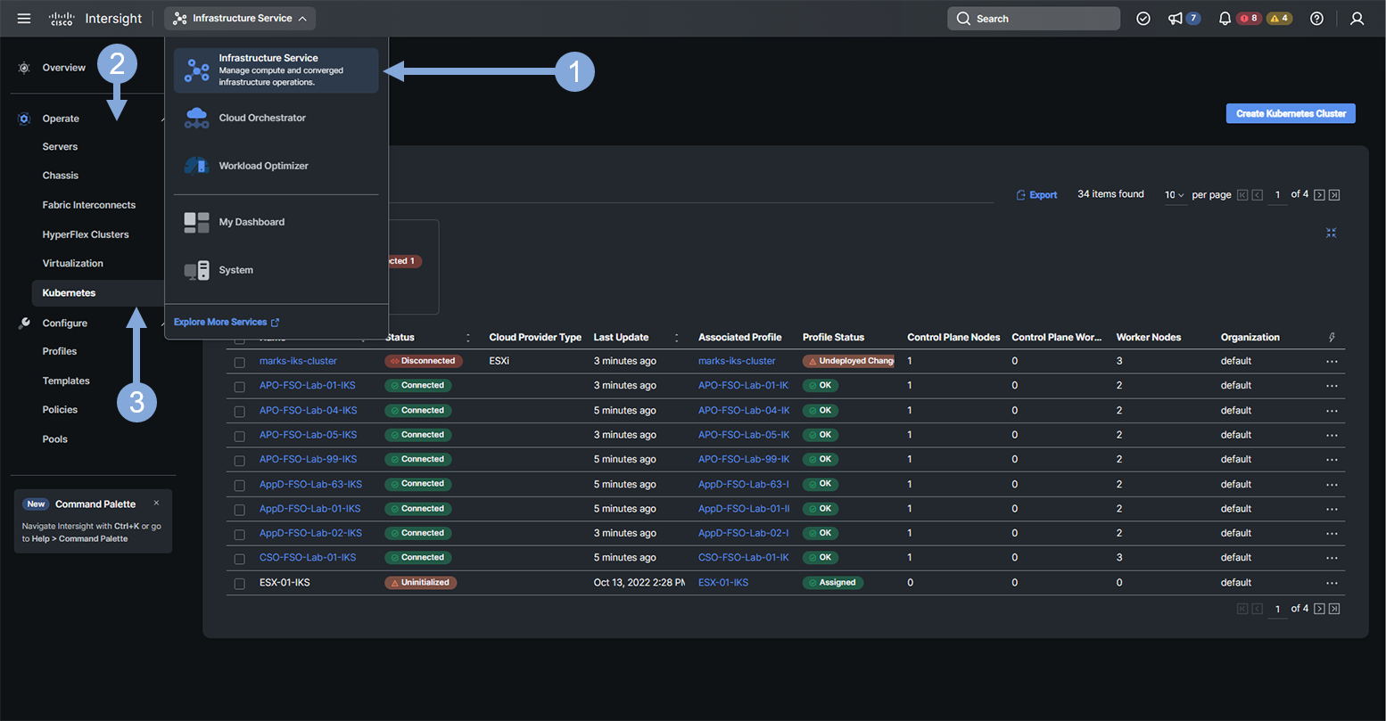Open the hamburger navigation menu
Viewport: 1386px width, 721px height.
[24, 19]
